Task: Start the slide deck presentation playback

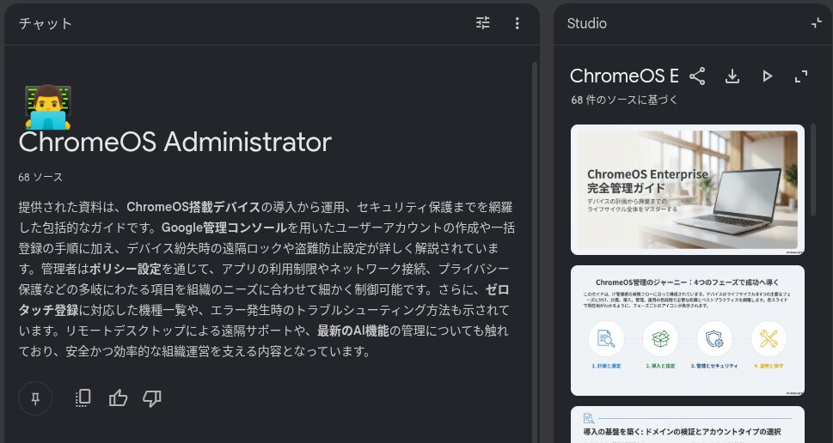Action: (767, 76)
